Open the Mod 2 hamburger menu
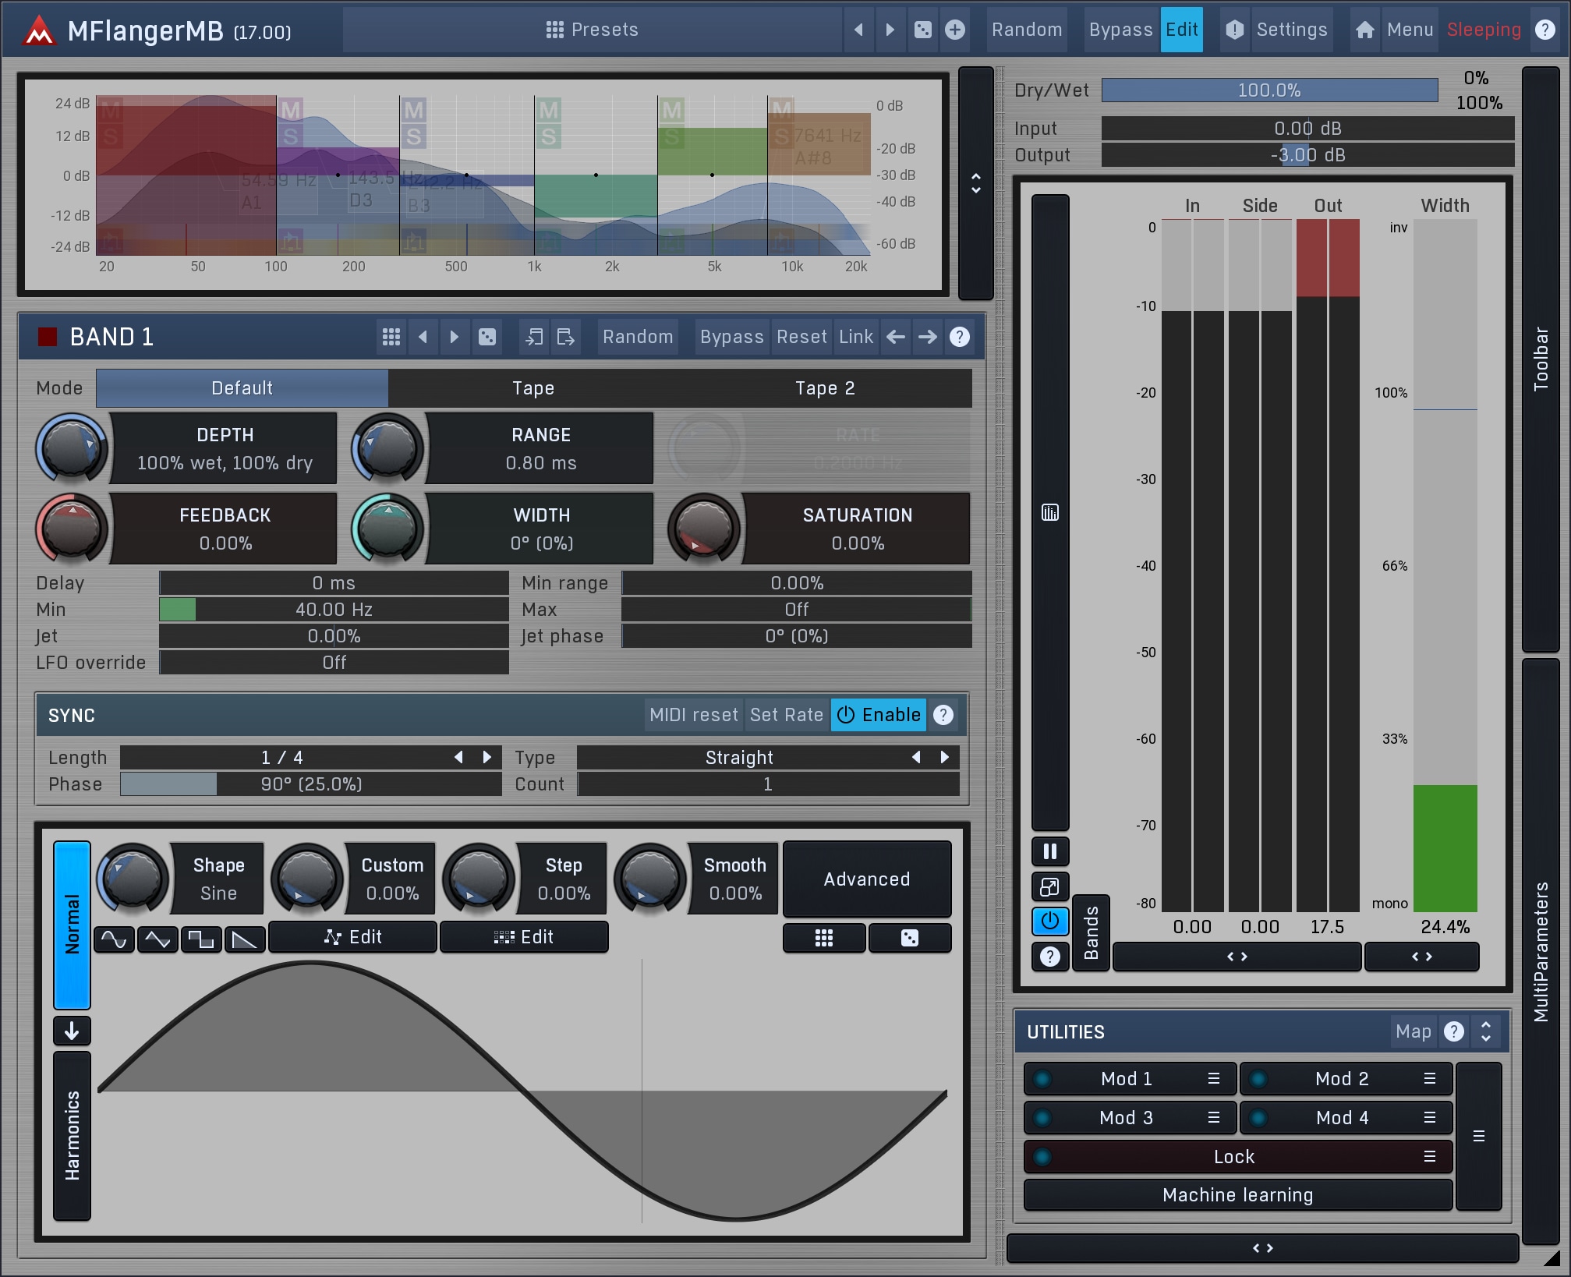Image resolution: width=1571 pixels, height=1277 pixels. tap(1430, 1079)
